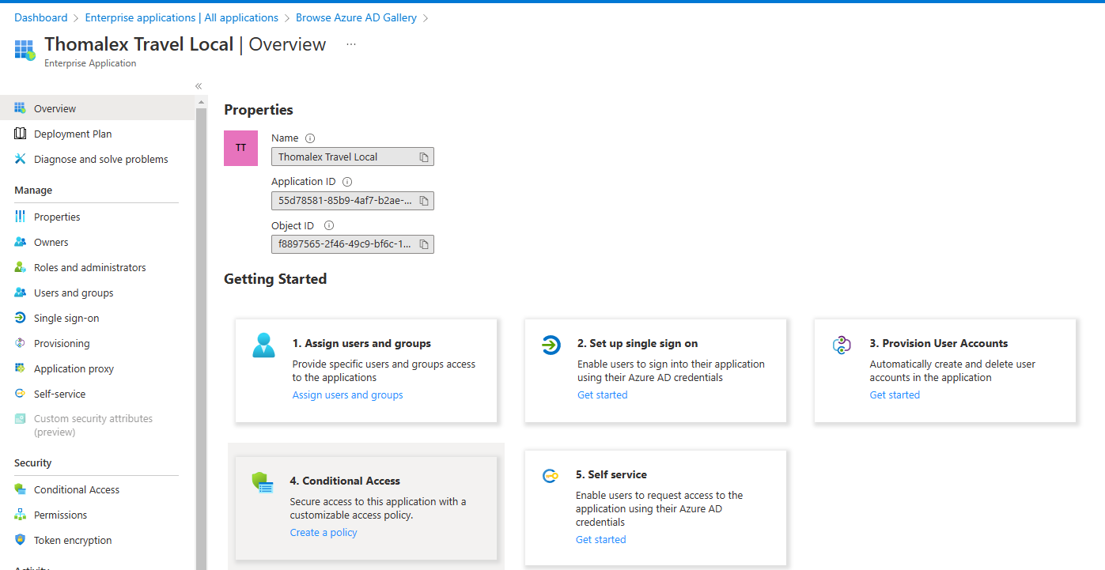Click the Name input field

coord(353,157)
